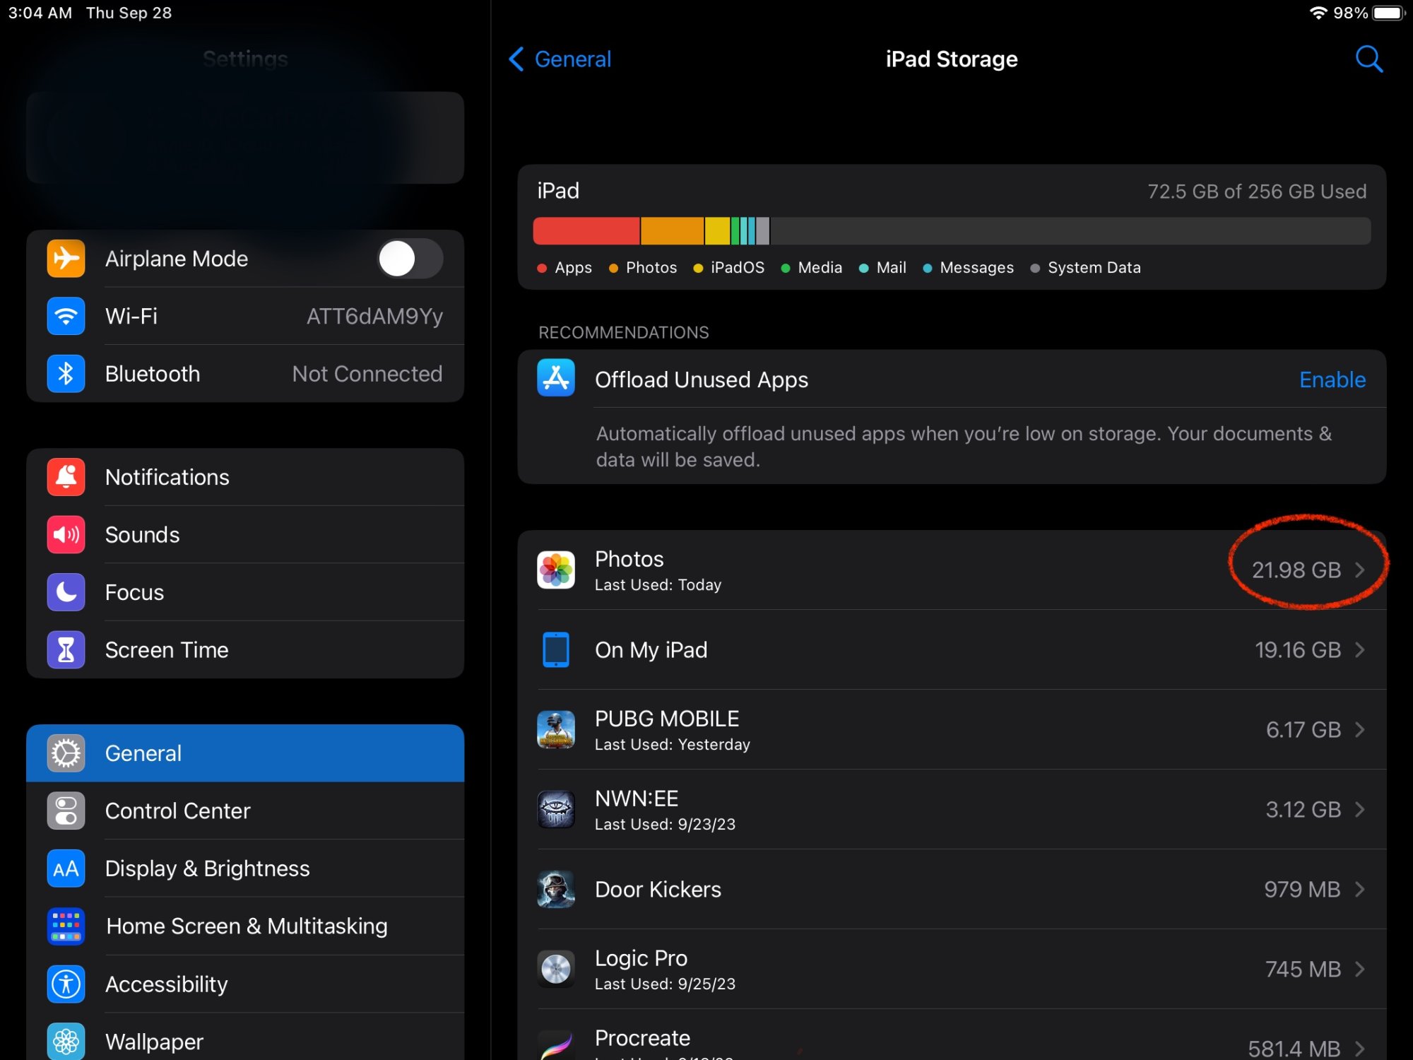Open Logic Pro storage chevron
The image size is (1413, 1060).
click(1360, 969)
